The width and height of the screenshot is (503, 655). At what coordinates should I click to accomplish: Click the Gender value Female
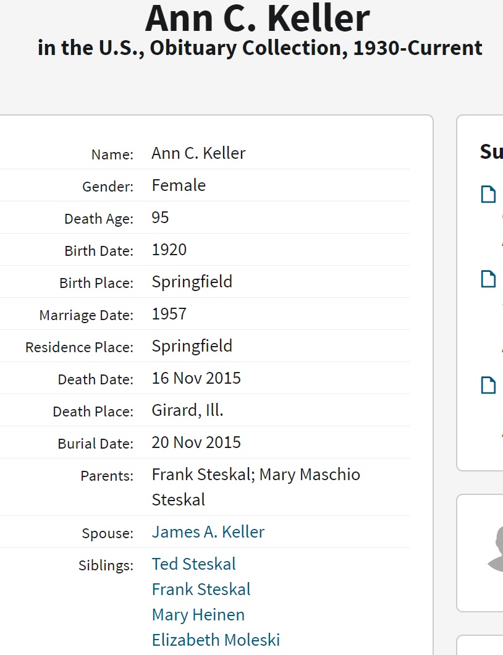click(179, 185)
